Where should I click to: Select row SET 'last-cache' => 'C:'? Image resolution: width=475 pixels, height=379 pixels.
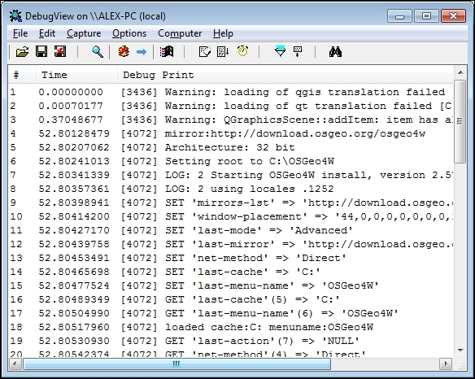click(231, 272)
